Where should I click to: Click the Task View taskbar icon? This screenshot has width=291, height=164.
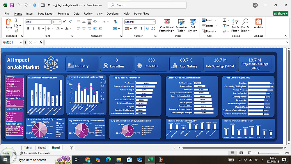click(x=77, y=160)
